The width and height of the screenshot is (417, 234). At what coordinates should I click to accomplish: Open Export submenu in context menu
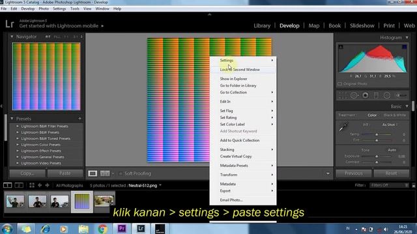(243, 190)
